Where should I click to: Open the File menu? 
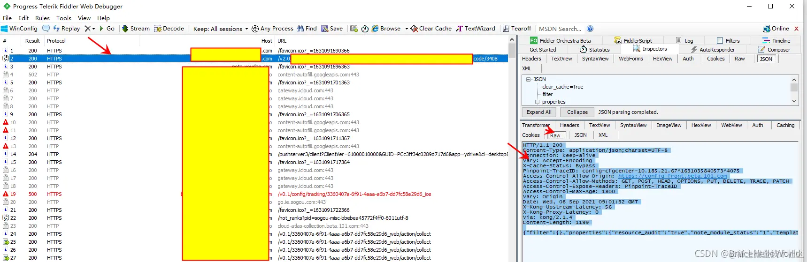coord(8,18)
